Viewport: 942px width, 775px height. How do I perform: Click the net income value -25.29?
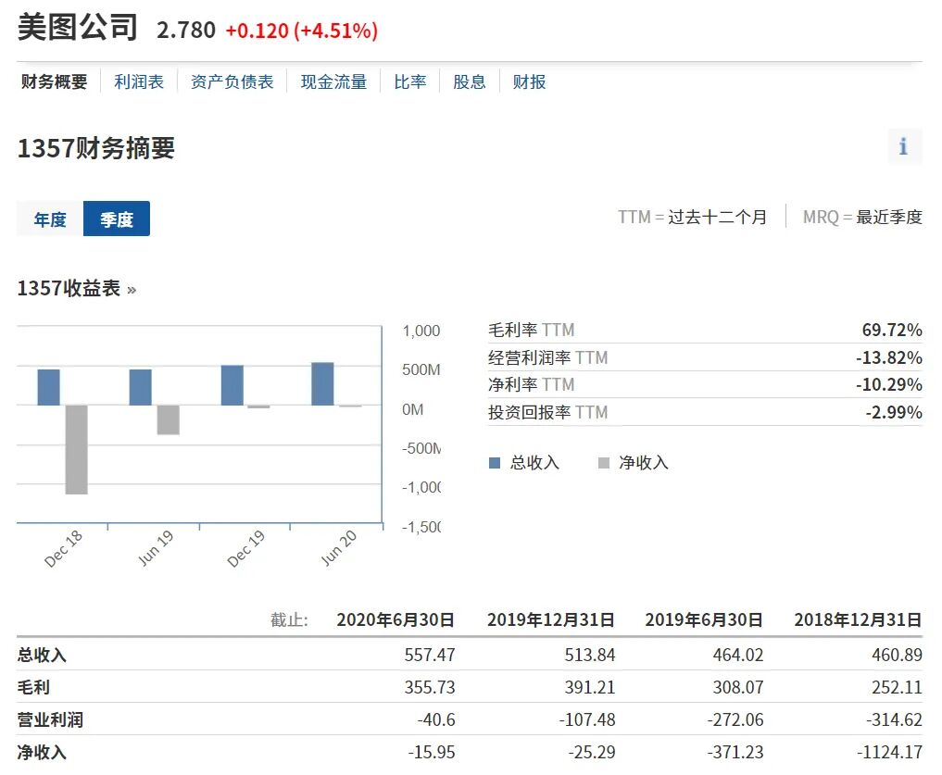pos(592,752)
